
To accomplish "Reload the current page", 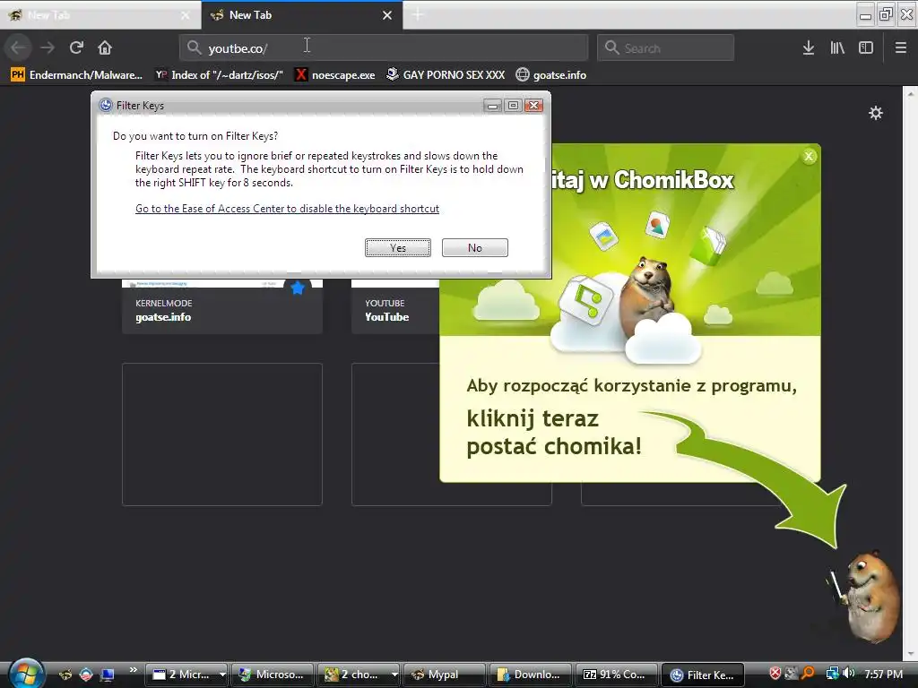I will (x=76, y=47).
